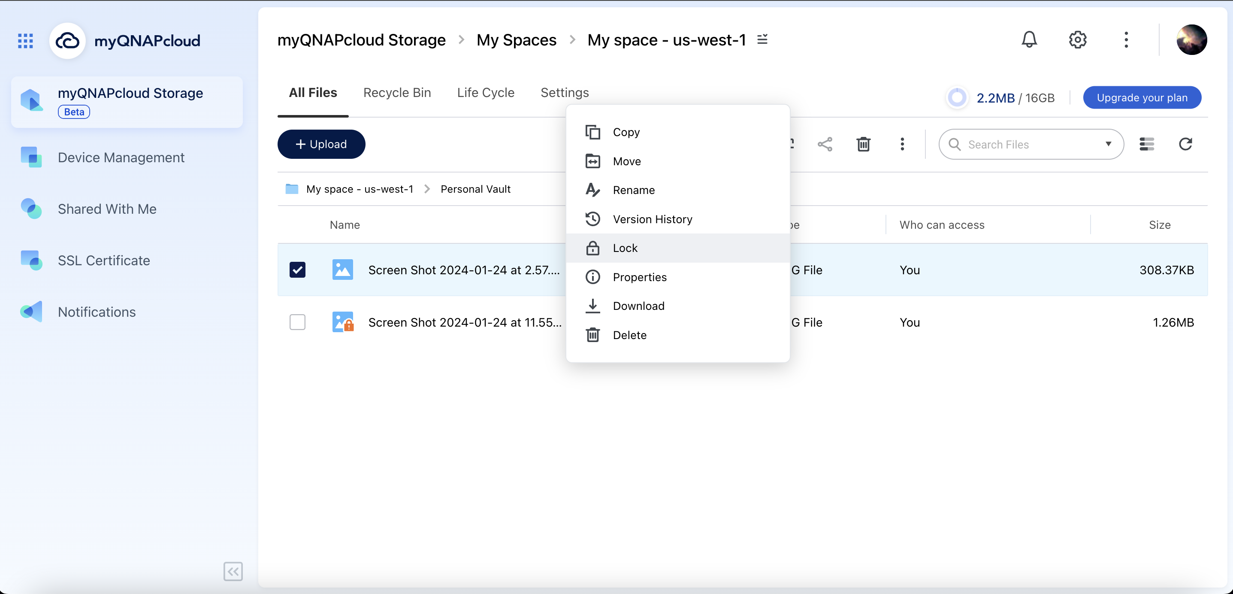Click the search magnifier icon

pos(955,144)
